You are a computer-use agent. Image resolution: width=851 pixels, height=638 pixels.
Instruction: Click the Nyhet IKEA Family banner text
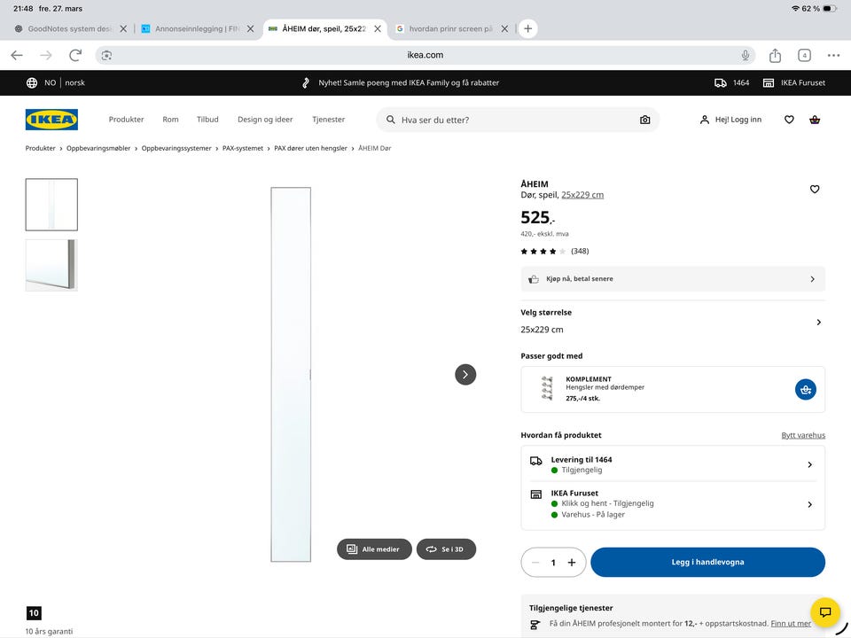(x=408, y=83)
